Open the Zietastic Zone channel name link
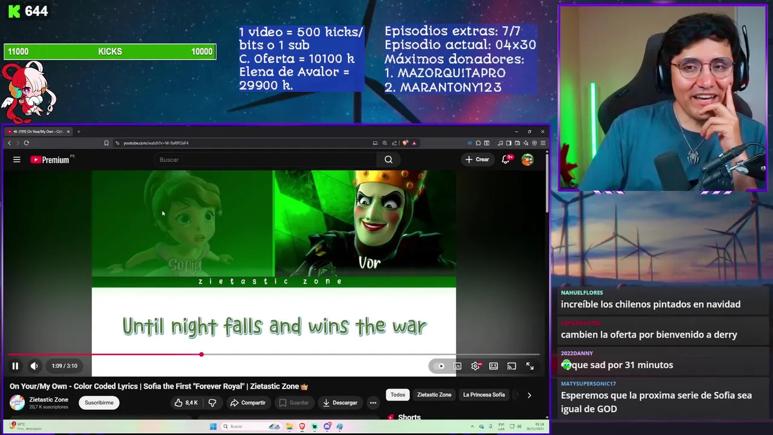773x435 pixels. (x=48, y=399)
